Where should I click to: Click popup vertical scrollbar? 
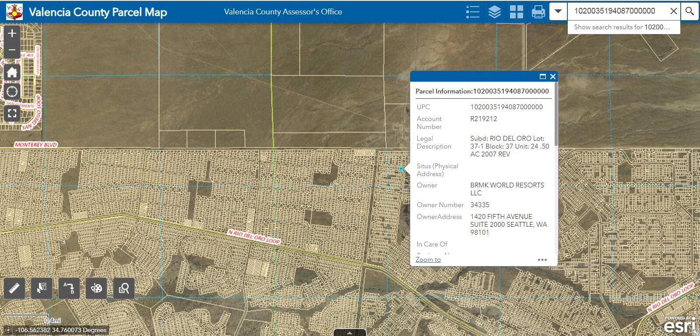556,114
